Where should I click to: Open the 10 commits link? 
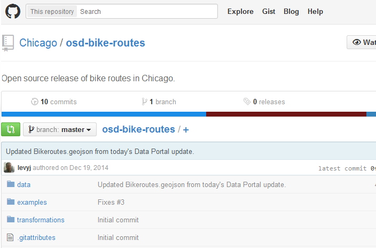coord(54,102)
